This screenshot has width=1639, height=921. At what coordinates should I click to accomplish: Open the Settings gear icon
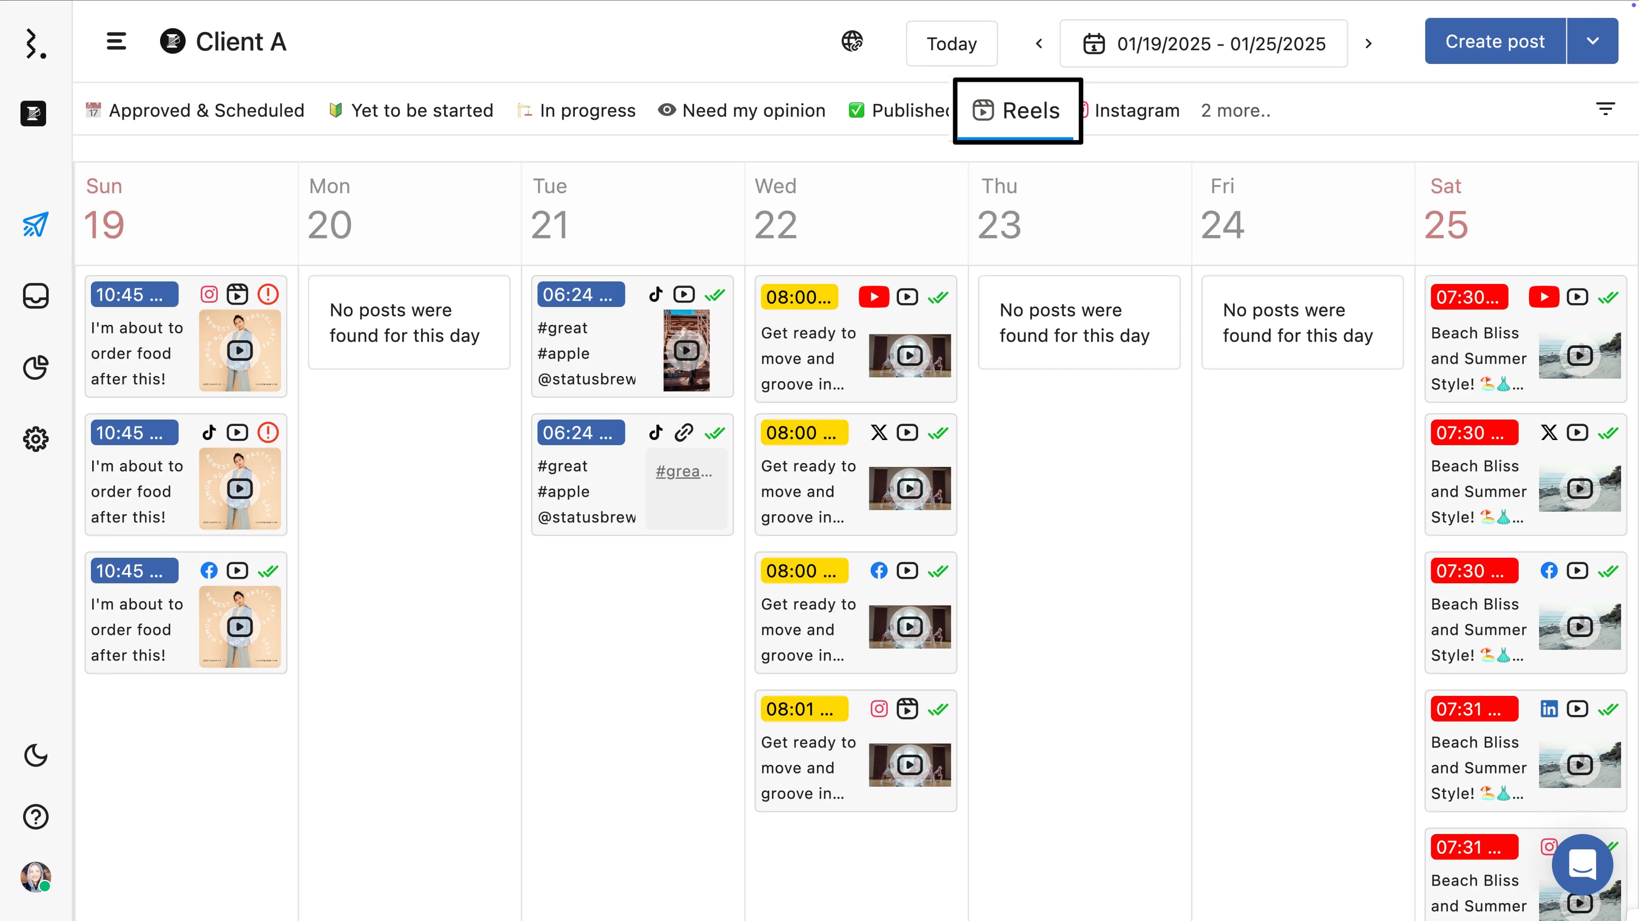(x=35, y=439)
